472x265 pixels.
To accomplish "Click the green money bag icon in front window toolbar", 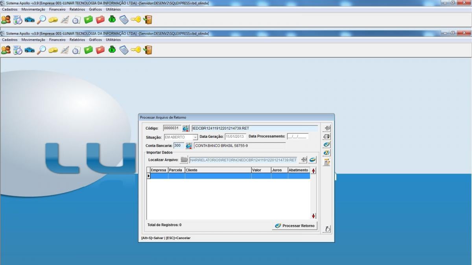I will click(x=112, y=50).
